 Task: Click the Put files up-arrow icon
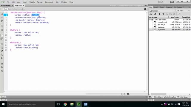pos(163,14)
